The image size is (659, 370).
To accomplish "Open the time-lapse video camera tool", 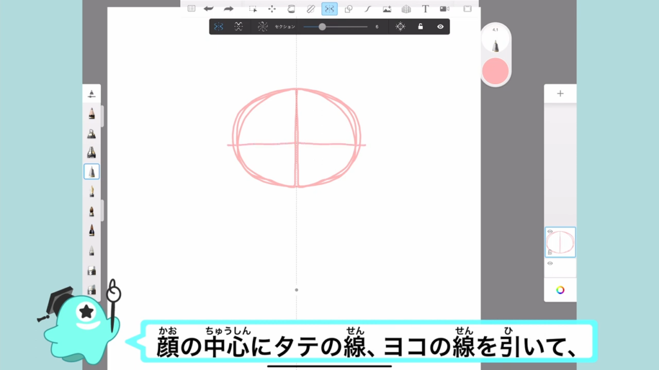I will pyautogui.click(x=444, y=9).
